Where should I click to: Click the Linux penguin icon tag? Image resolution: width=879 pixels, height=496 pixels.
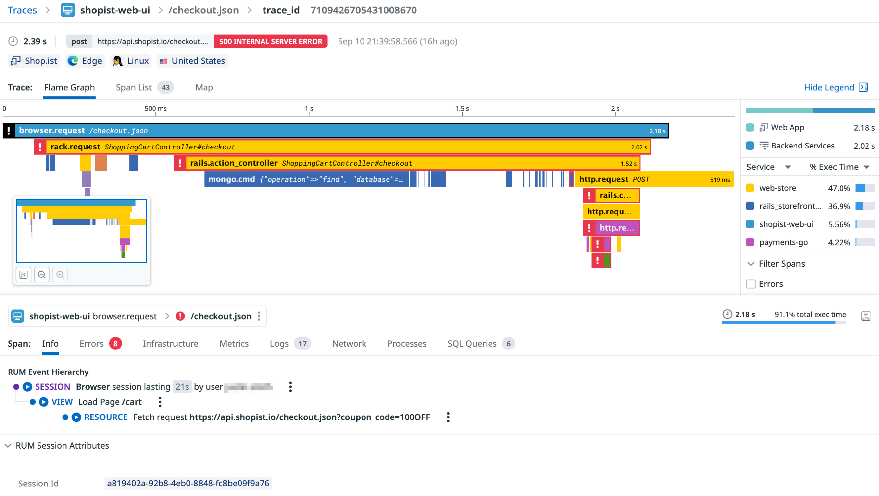(x=118, y=61)
